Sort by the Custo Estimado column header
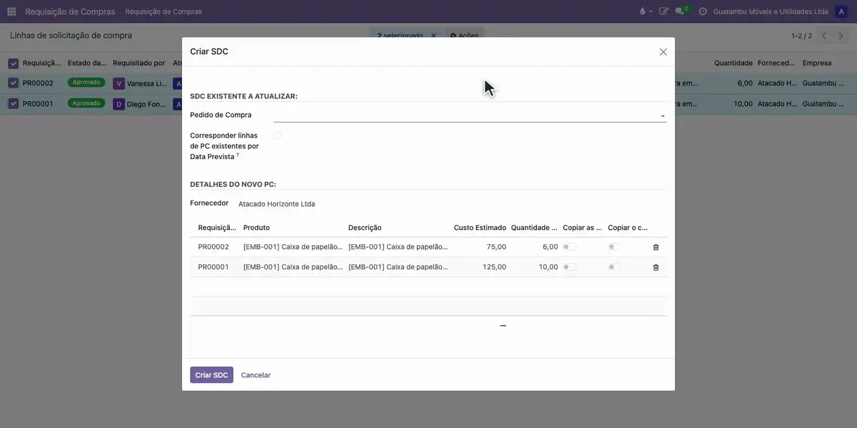 tap(480, 228)
